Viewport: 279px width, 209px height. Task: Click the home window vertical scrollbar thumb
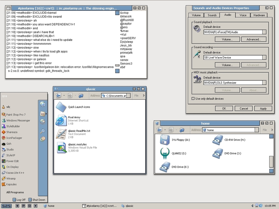point(271,162)
